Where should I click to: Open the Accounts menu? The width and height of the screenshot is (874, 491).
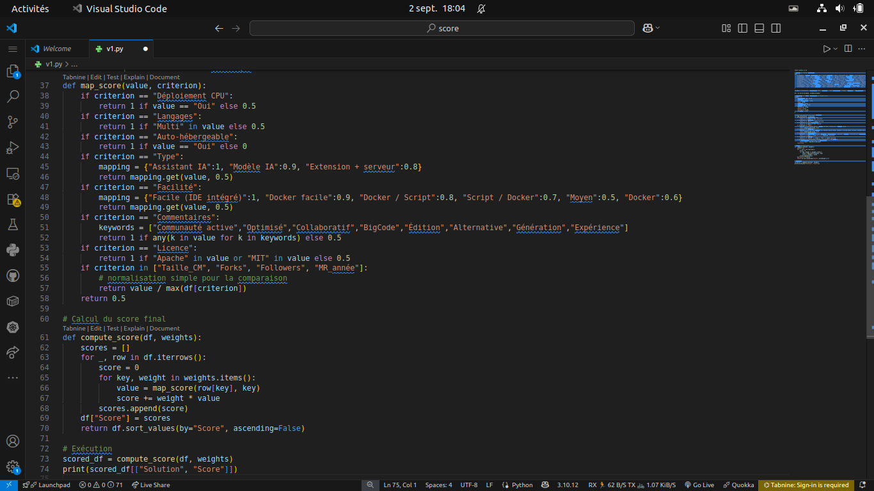click(x=13, y=441)
